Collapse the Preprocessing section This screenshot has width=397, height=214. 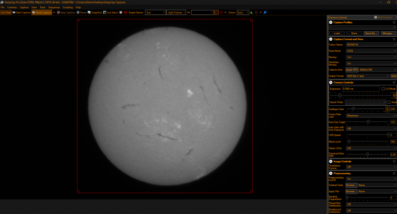click(x=331, y=173)
